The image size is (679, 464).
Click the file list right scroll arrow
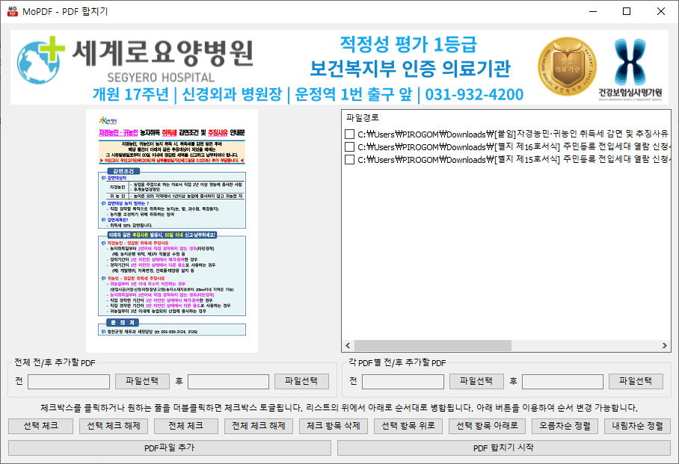[x=665, y=345]
